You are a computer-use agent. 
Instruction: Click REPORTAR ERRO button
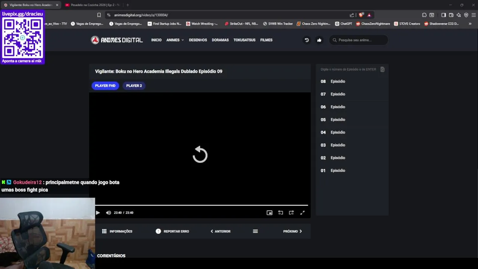173,231
